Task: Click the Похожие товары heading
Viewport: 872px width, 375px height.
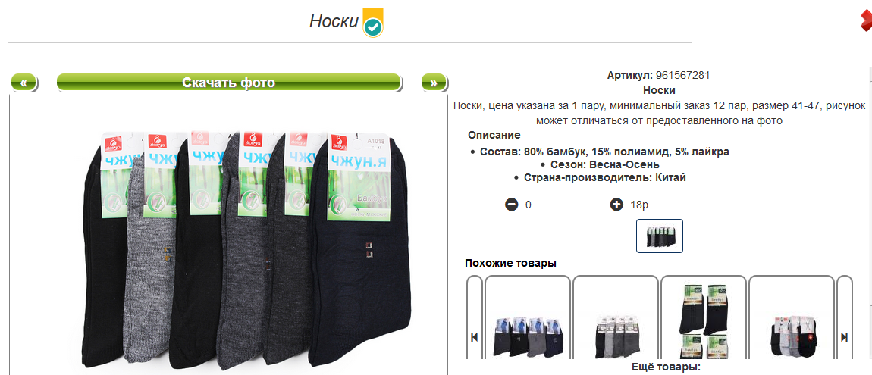Action: pos(510,264)
